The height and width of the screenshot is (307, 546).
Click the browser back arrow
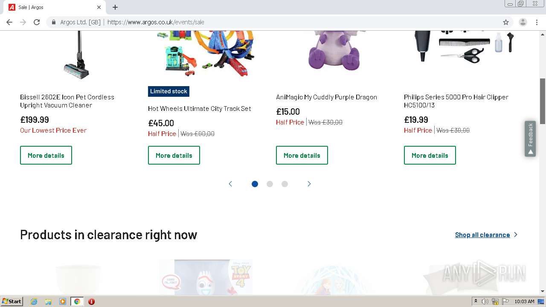[9, 22]
